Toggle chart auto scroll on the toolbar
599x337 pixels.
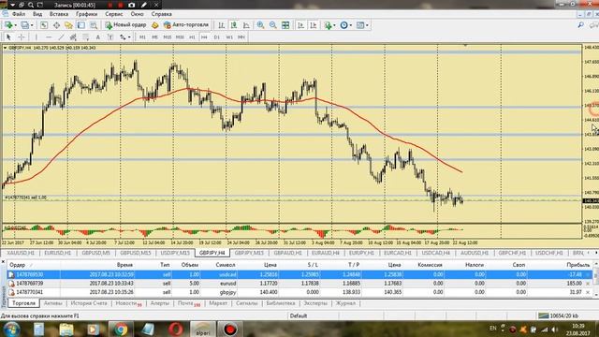pyautogui.click(x=300, y=25)
